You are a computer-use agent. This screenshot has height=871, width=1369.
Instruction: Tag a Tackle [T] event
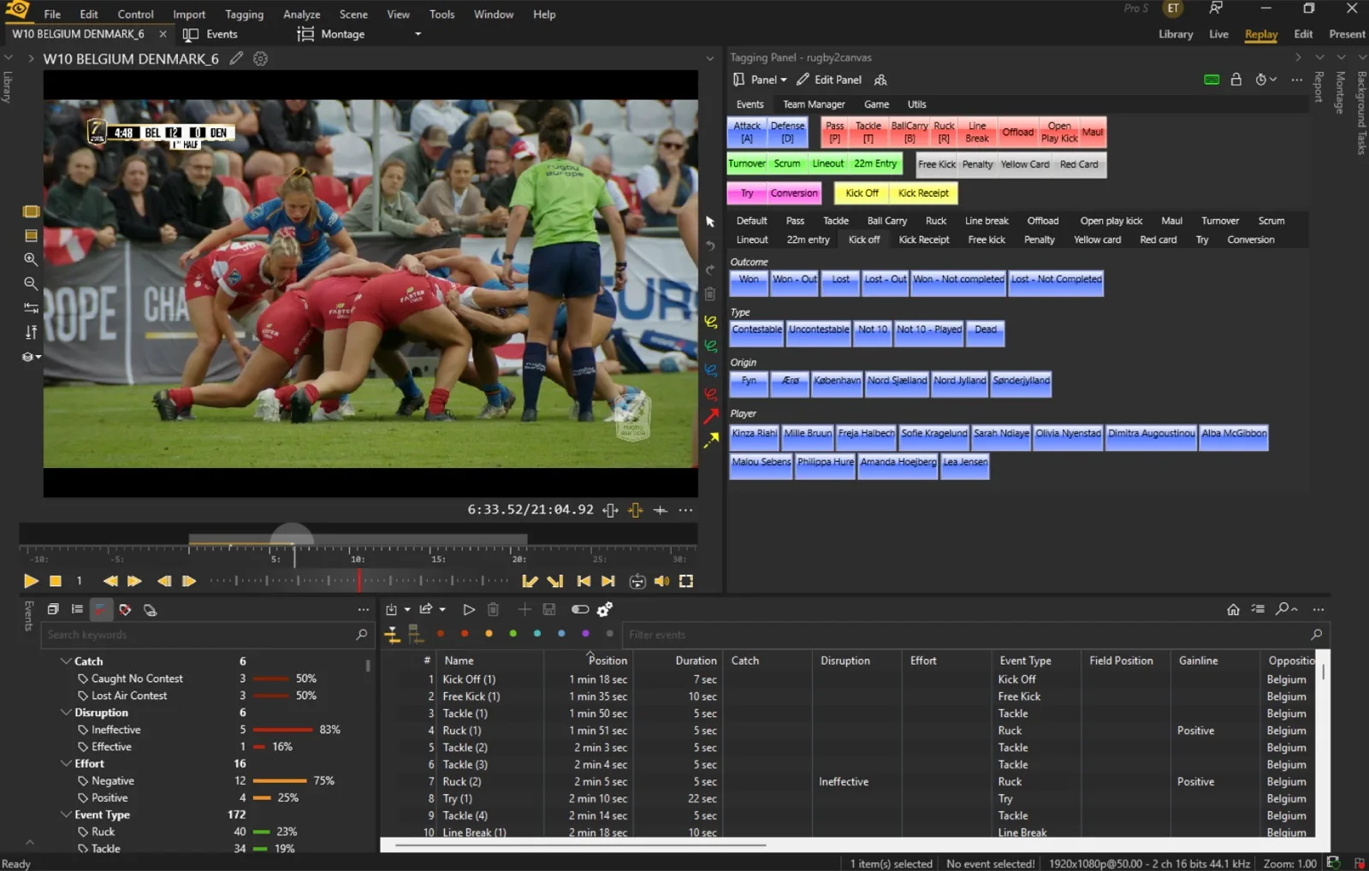(868, 132)
